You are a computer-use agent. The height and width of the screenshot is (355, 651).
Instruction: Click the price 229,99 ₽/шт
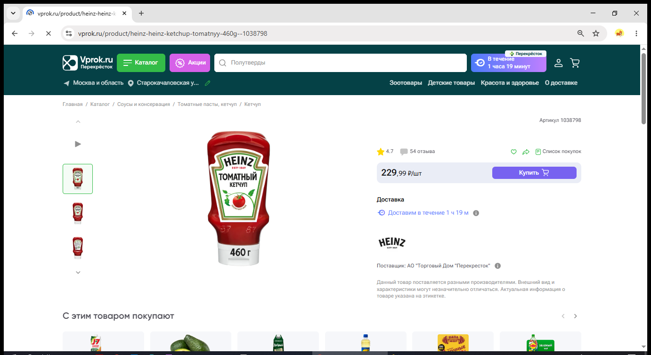click(x=401, y=173)
